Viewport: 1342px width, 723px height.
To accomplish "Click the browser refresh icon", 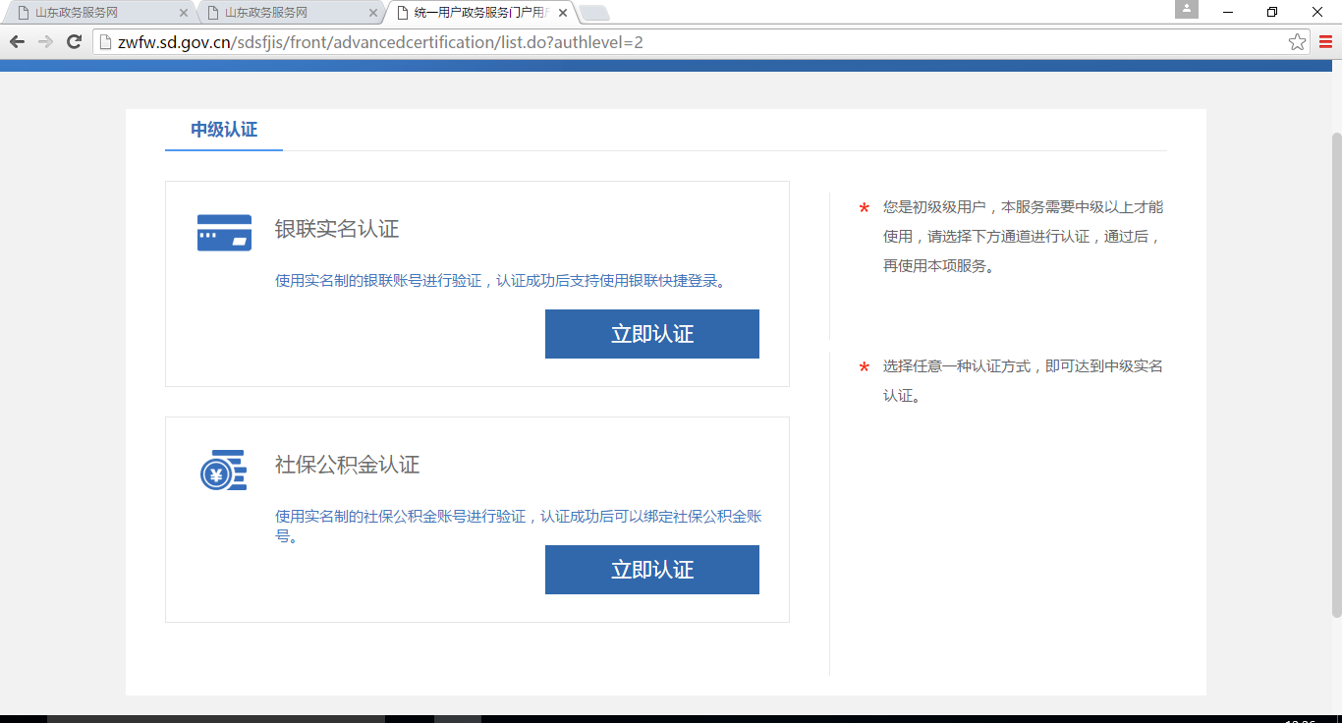I will 73,41.
